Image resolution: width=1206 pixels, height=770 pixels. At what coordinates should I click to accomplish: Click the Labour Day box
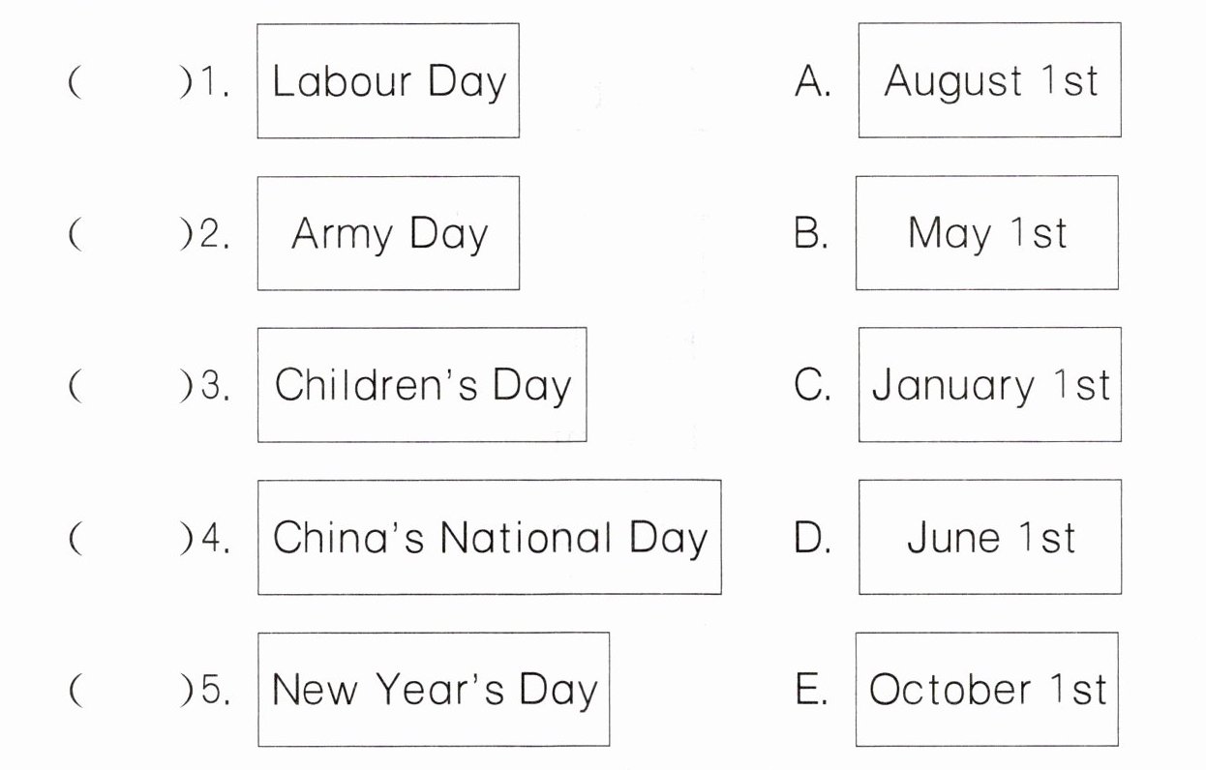[x=387, y=81]
